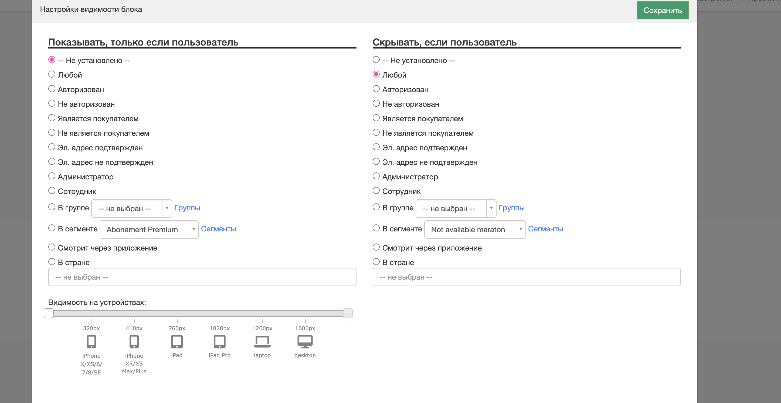The height and width of the screenshot is (403, 781).
Task: Choose 'Смотрит через приложение' in the hide column
Action: (x=376, y=247)
